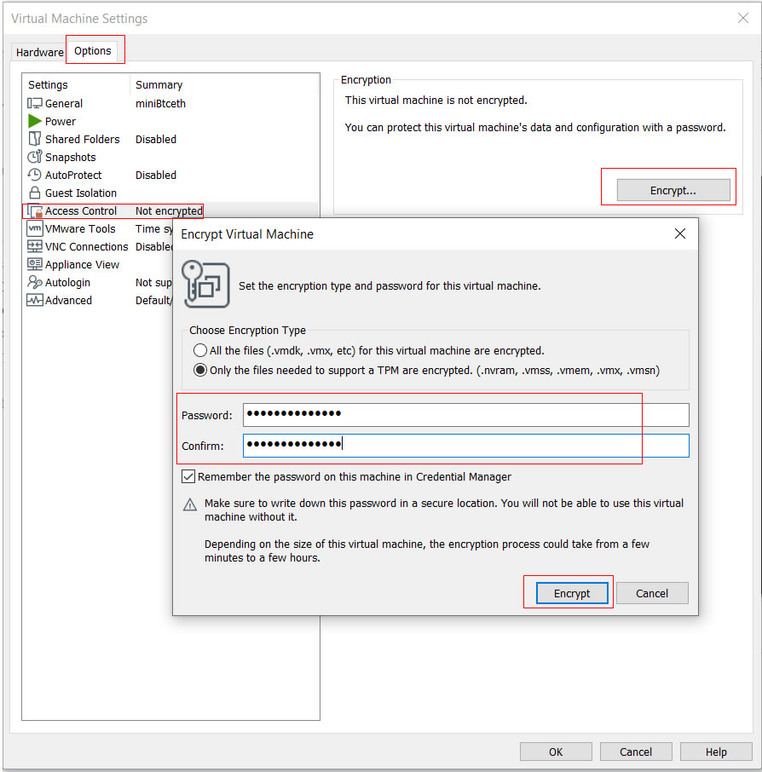Click the Snapshots icon in settings list
The width and height of the screenshot is (762, 772).
(x=35, y=157)
